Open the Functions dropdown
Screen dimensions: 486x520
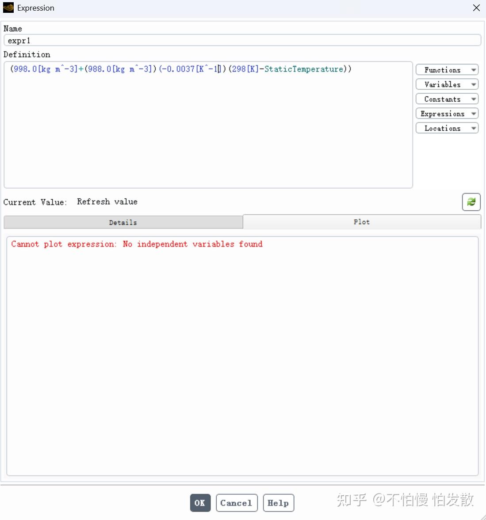pos(447,70)
